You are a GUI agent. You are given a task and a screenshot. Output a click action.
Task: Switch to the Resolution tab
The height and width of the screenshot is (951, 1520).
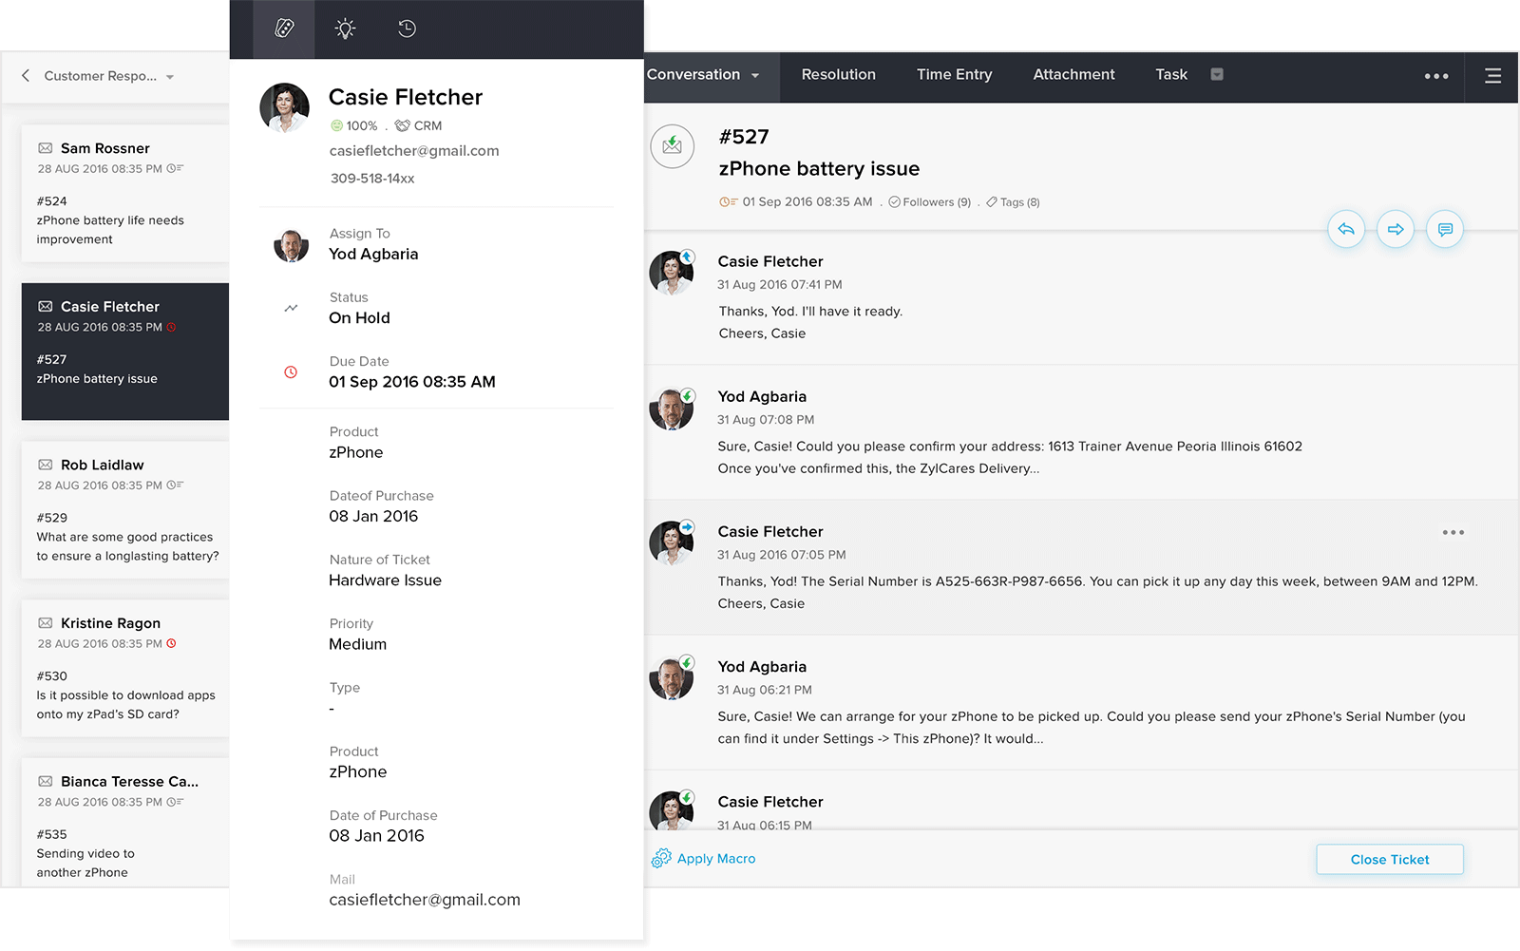(x=839, y=75)
